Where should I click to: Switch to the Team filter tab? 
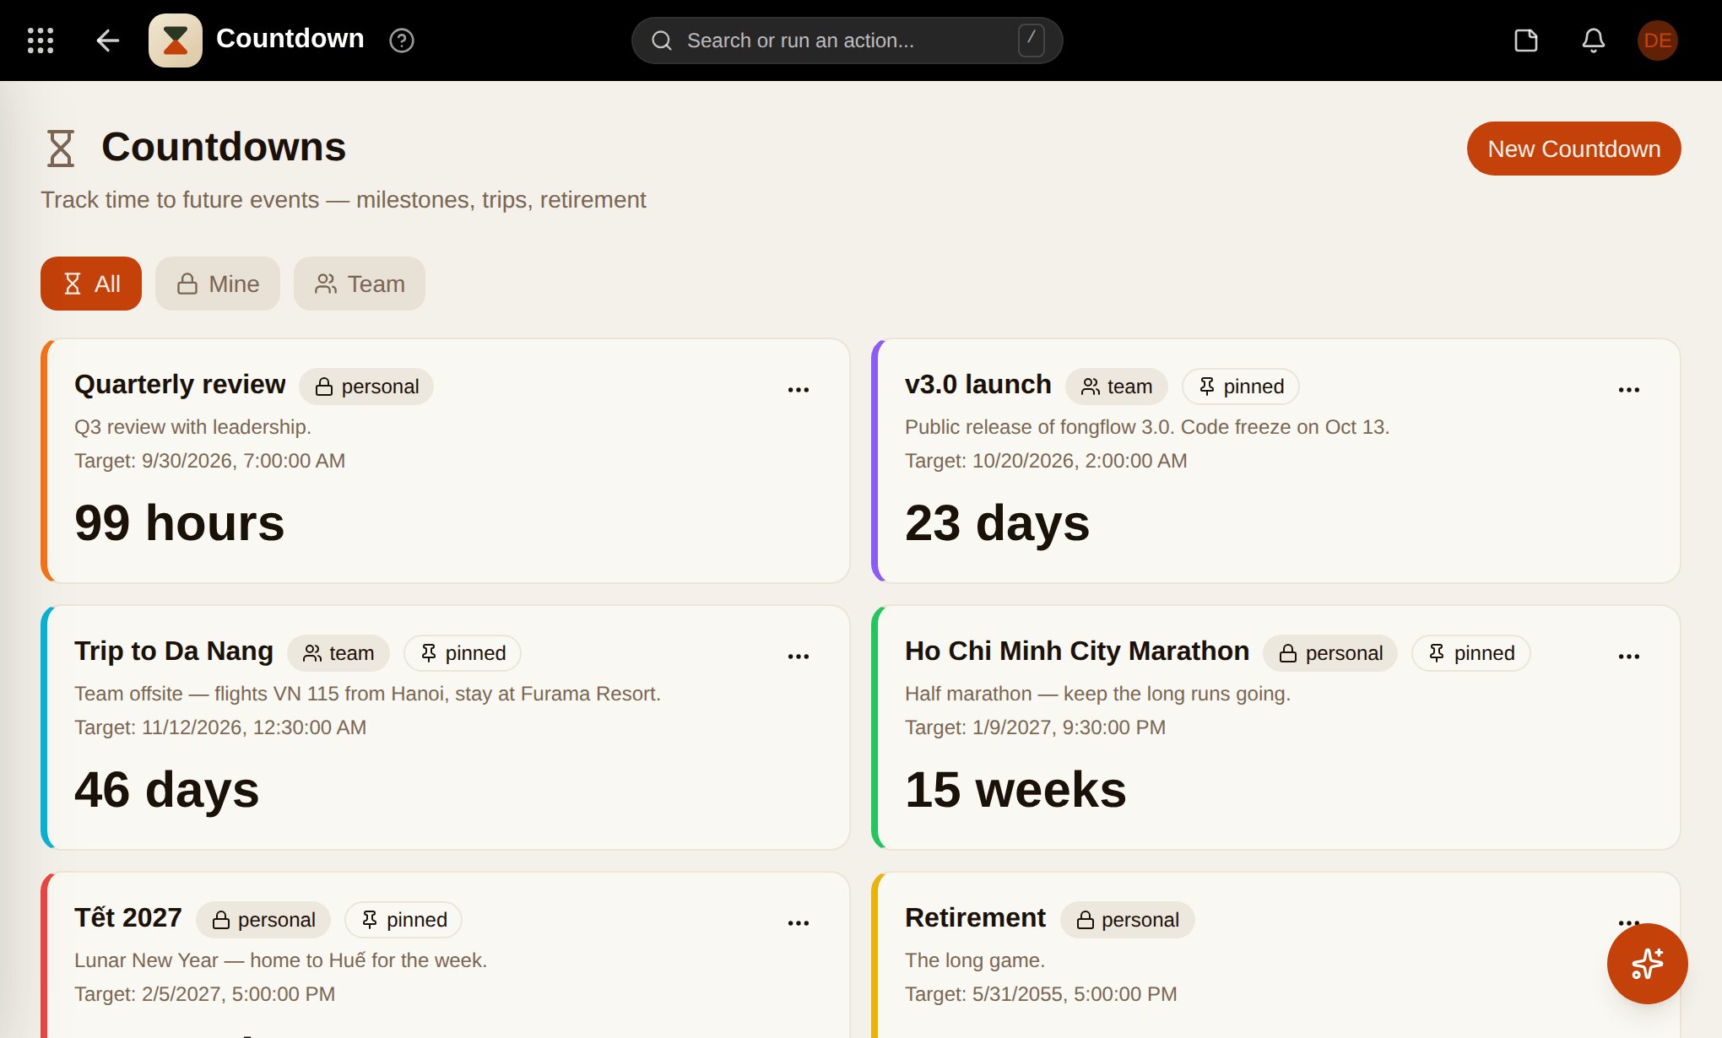360,284
